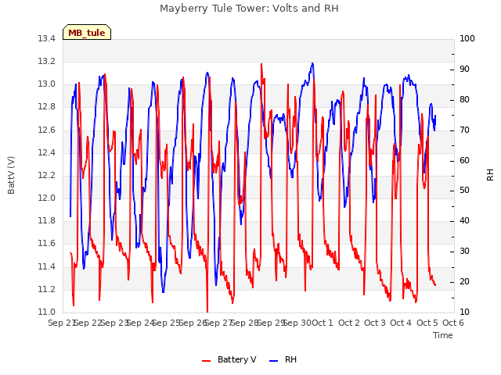Click the 100 right axis value

point(467,39)
